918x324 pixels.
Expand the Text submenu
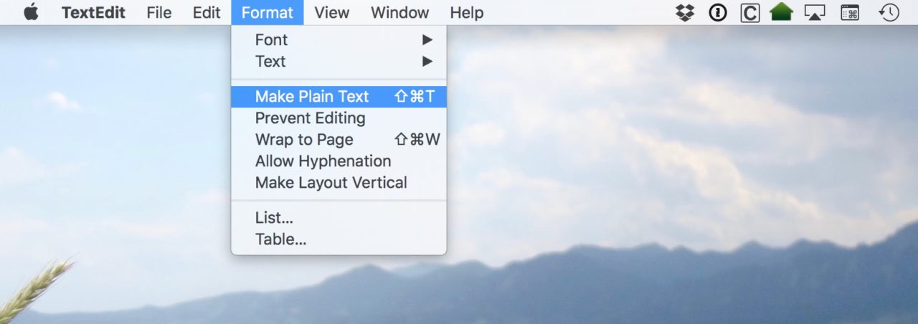tap(339, 62)
